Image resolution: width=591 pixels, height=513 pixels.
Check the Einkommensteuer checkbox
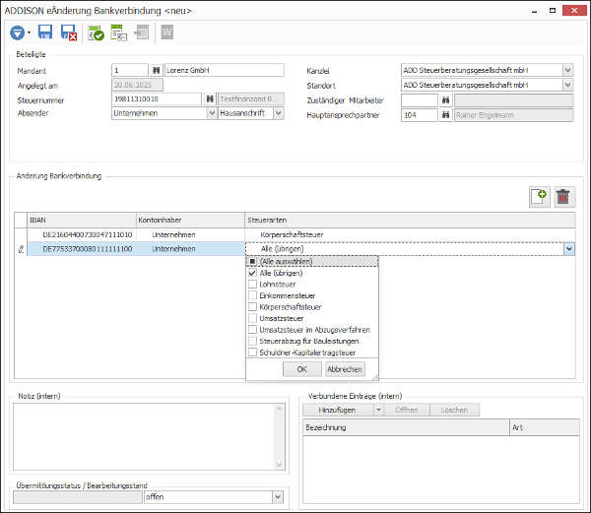(x=252, y=295)
